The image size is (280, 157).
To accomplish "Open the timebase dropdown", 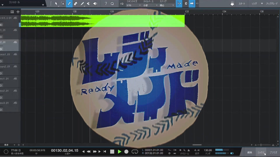I will 150,5.
